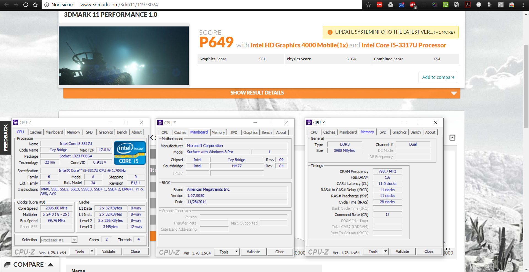Reload the 3DMark page
This screenshot has width=529, height=272.
(26, 5)
